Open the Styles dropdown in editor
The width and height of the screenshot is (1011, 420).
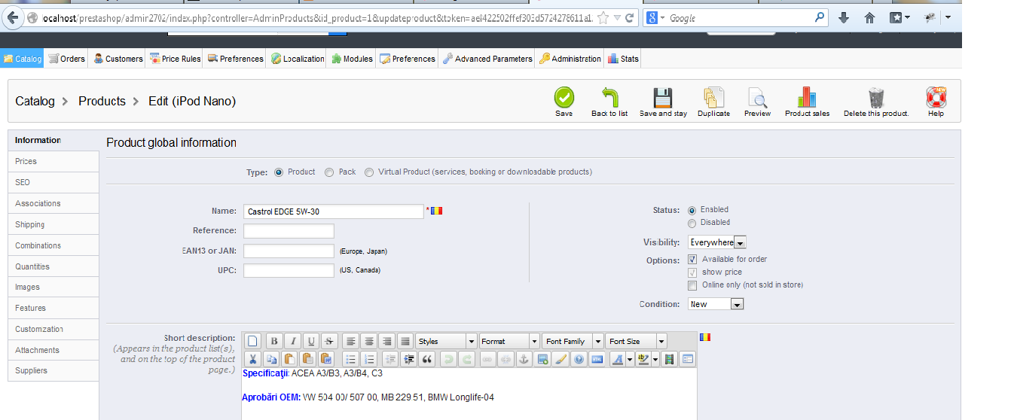[446, 341]
